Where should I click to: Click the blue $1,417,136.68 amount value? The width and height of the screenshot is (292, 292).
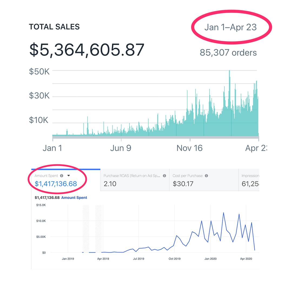[x=56, y=184]
